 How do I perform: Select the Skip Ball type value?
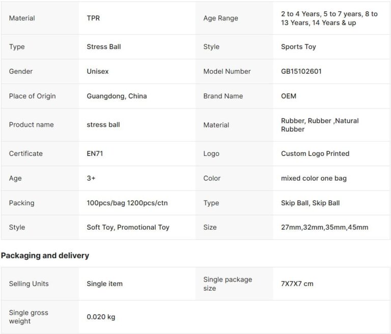(x=310, y=203)
